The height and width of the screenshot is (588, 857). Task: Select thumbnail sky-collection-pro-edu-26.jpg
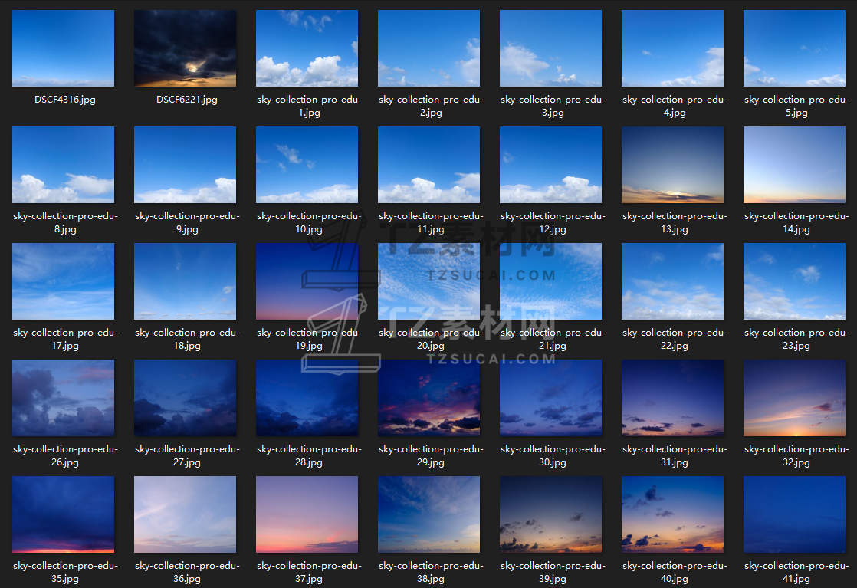(64, 397)
